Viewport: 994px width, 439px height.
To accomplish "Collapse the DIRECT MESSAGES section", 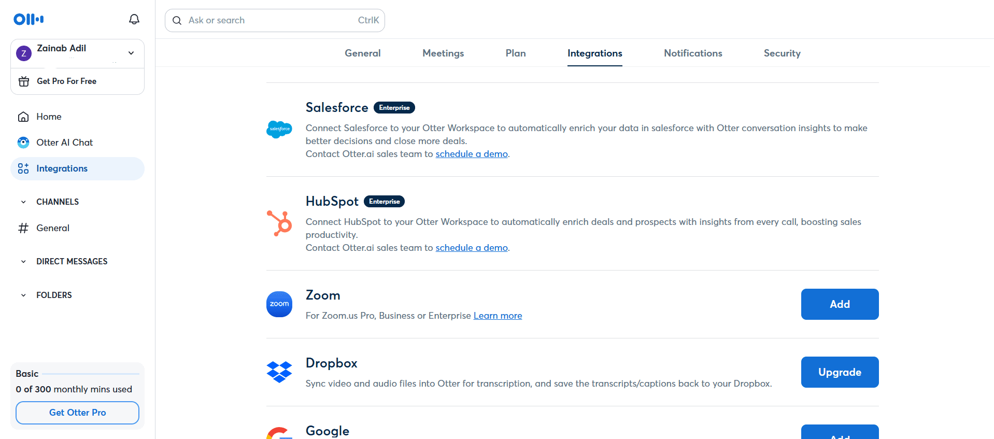I will click(23, 262).
